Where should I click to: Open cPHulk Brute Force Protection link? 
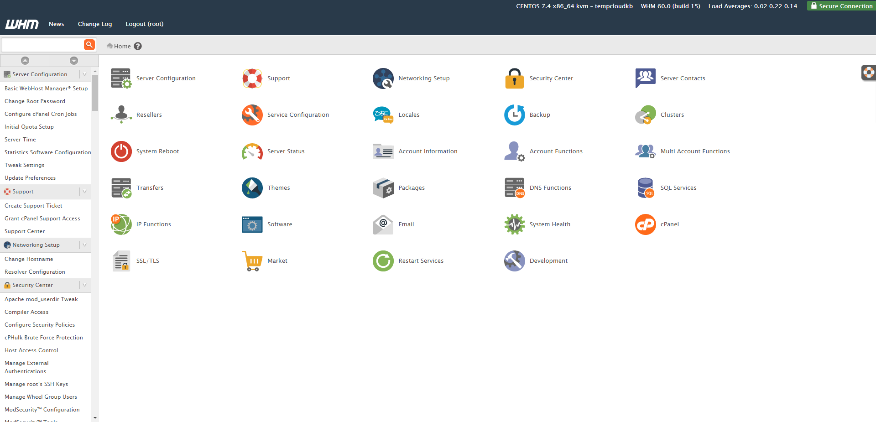44,338
